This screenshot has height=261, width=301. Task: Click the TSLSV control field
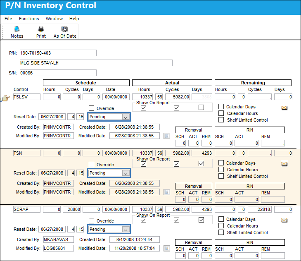click(27, 97)
